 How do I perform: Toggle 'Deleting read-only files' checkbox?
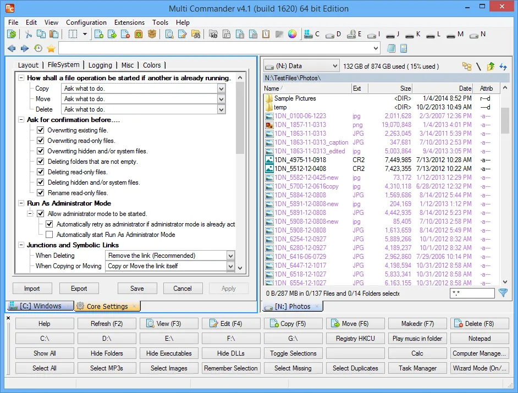coord(40,171)
